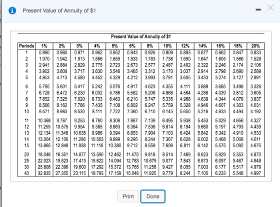
Task: Click value 8.530 in the 3% column
Action: pos(79,112)
